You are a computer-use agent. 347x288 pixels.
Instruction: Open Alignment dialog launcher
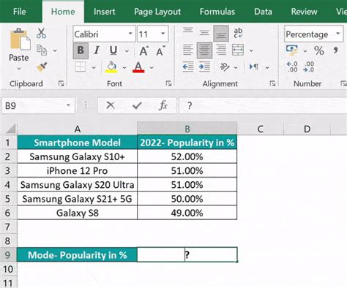272,83
